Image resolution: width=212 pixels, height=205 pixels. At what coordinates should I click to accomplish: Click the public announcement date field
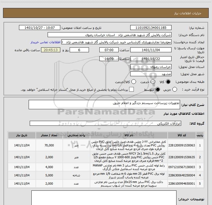click(40, 28)
